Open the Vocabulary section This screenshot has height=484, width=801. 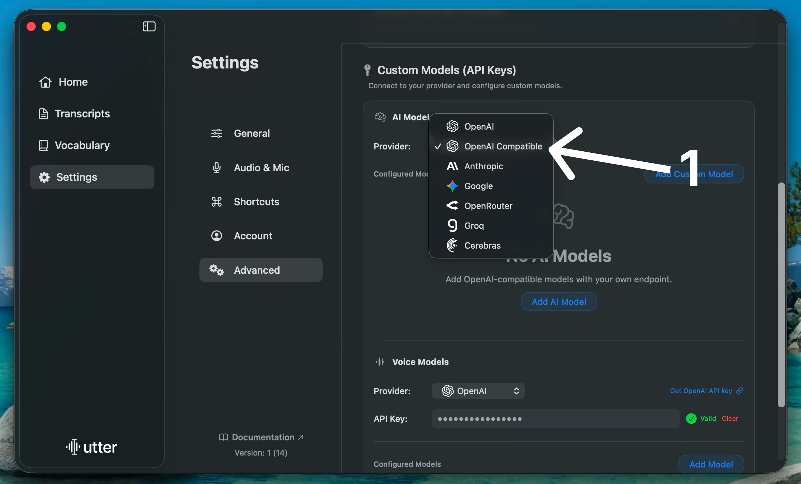coord(82,145)
